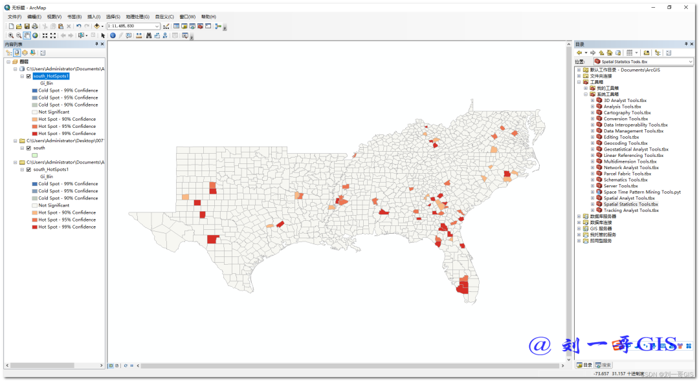This screenshot has width=699, height=381.
Task: Click the Open document folder icon
Action: tap(19, 26)
